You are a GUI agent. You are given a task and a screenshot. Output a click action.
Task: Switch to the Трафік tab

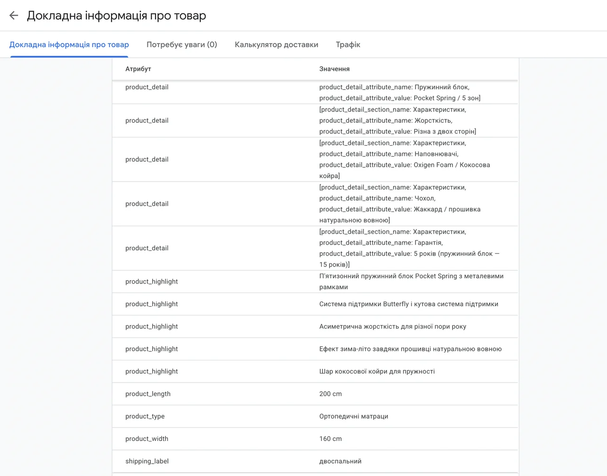click(348, 45)
